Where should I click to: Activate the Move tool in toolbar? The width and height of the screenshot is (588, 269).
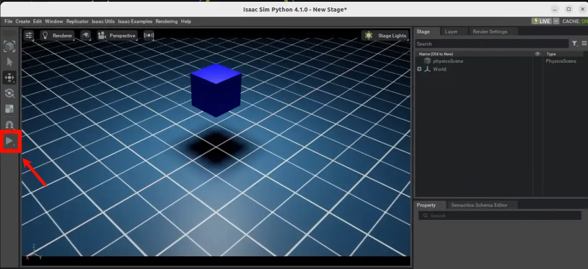[10, 78]
